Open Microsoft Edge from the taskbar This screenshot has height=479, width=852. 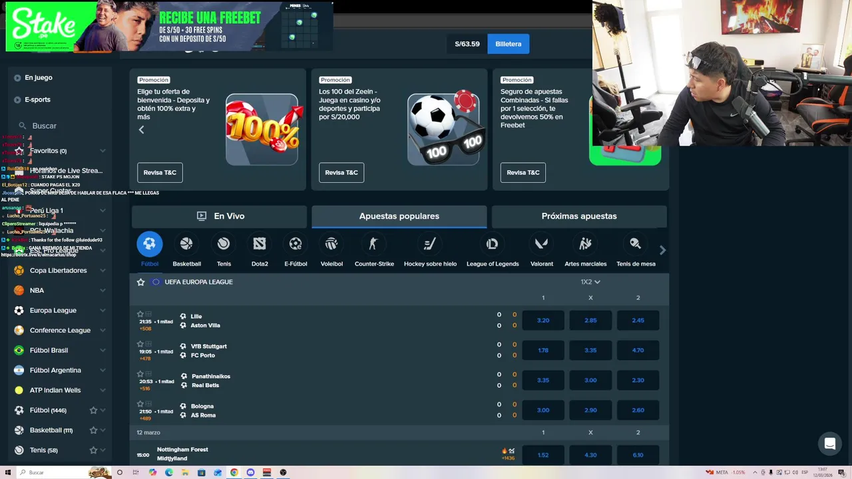pyautogui.click(x=169, y=472)
